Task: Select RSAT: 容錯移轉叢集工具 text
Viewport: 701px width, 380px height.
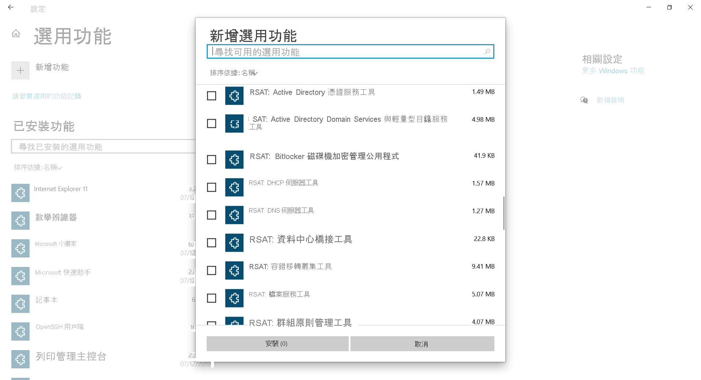Action: coord(290,267)
